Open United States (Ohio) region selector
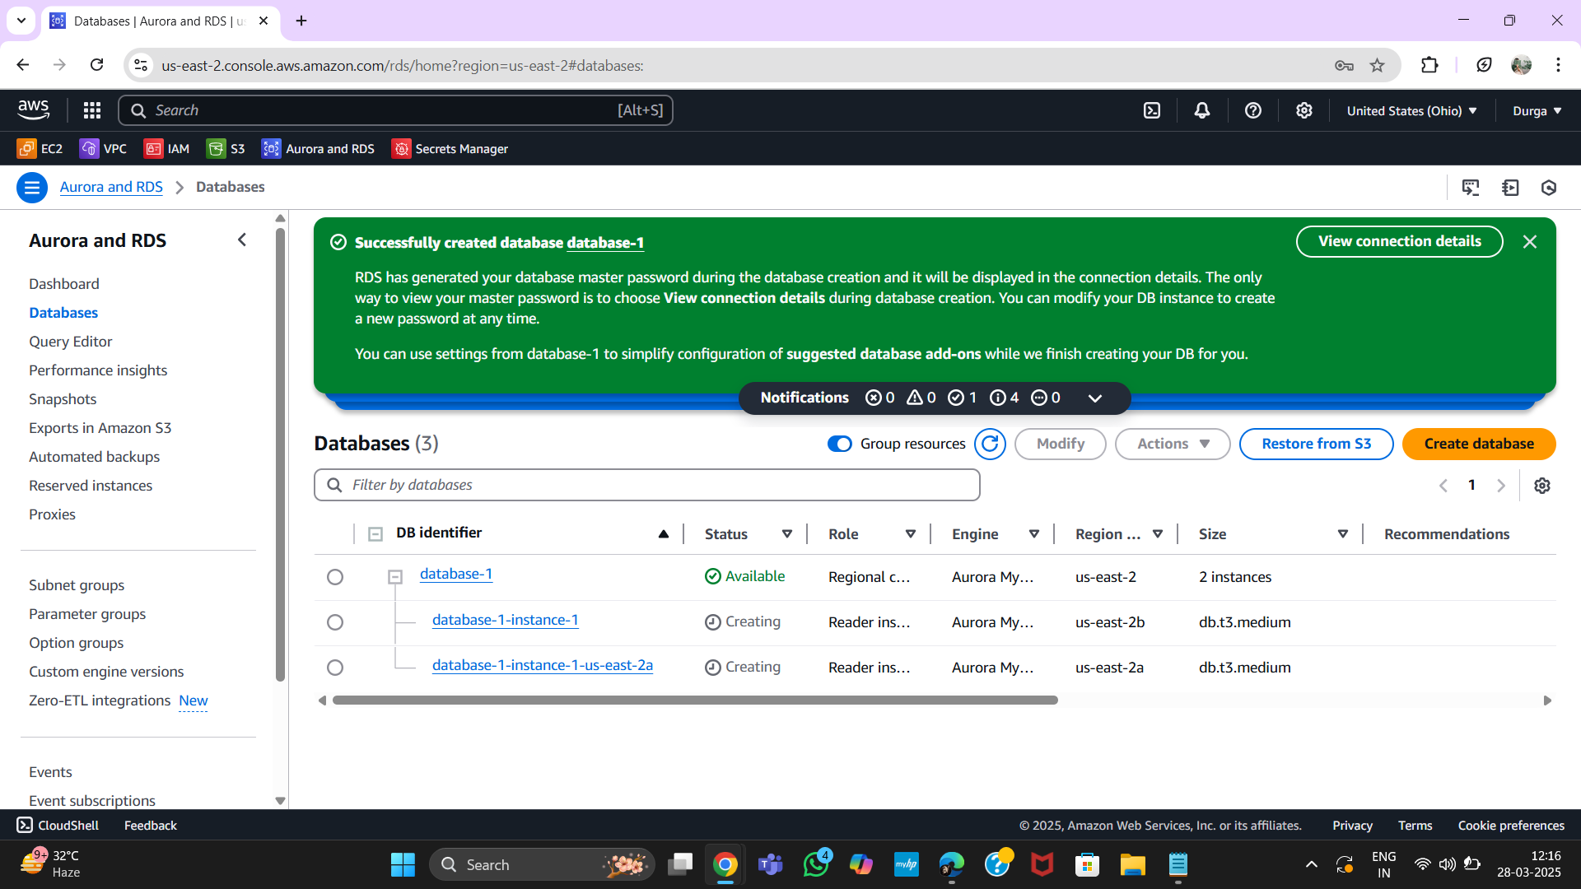 [x=1411, y=110]
